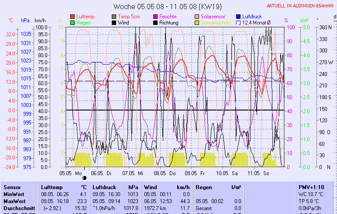Click the blue Luftdruck legend swatch
Image resolution: width=337 pixels, height=214 pixels.
point(238,17)
